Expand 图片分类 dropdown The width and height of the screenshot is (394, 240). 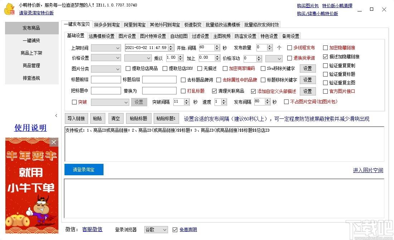point(106,69)
